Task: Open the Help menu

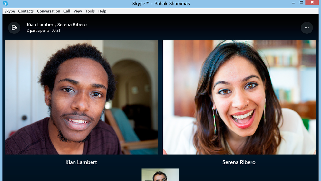Action: [102, 11]
